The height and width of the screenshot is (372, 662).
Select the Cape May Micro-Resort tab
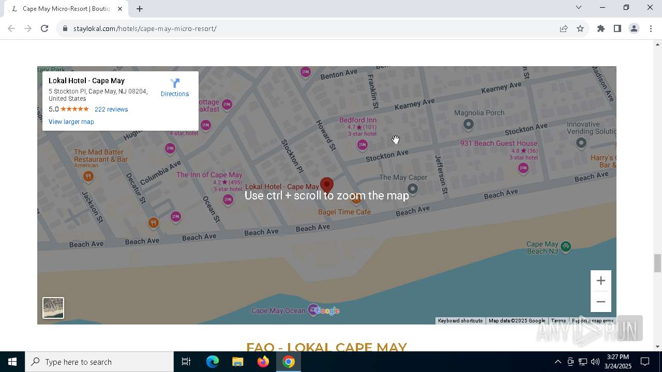66,9
